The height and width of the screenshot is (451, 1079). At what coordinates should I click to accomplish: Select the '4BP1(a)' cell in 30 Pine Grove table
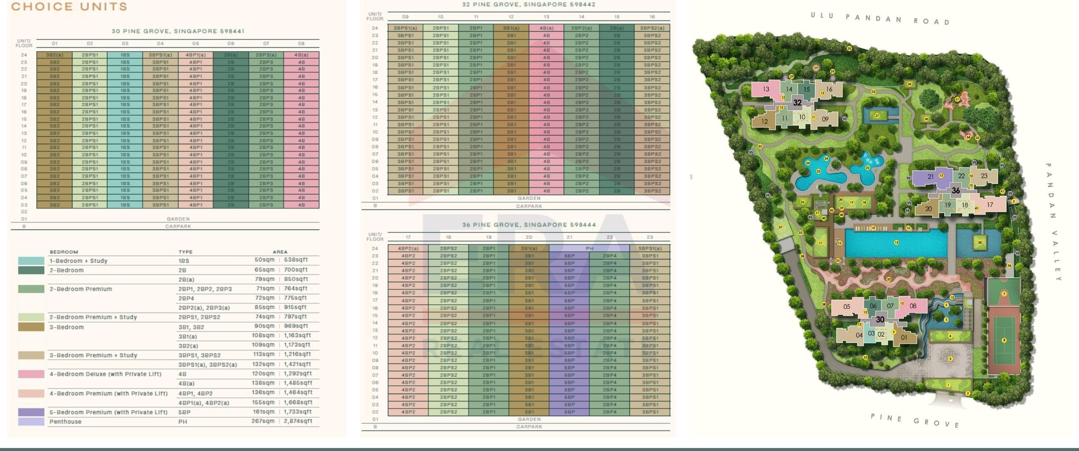click(x=195, y=55)
